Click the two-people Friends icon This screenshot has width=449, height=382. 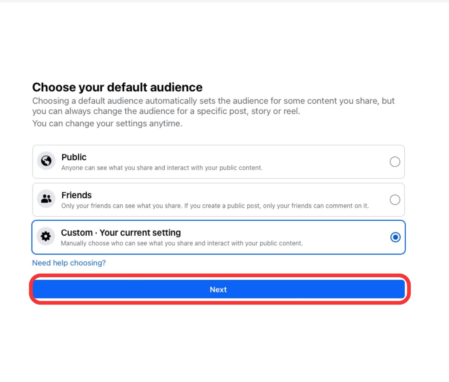[x=46, y=199]
